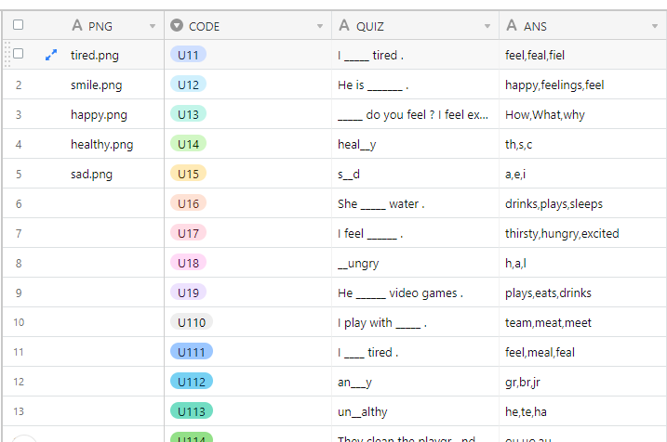Open the ANS column dropdown arrow
This screenshot has width=667, height=442.
655,26
